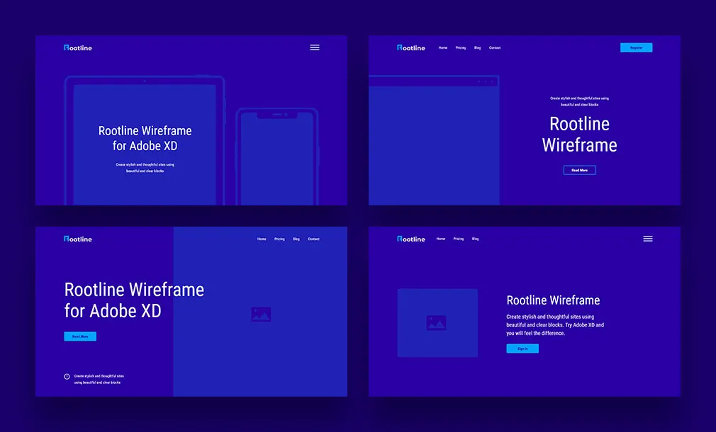Click Rootline logo in split-layout Adobe XD mockup
This screenshot has width=716, height=432.
(x=78, y=239)
